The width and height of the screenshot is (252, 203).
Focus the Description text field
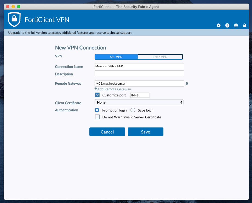click(x=139, y=73)
